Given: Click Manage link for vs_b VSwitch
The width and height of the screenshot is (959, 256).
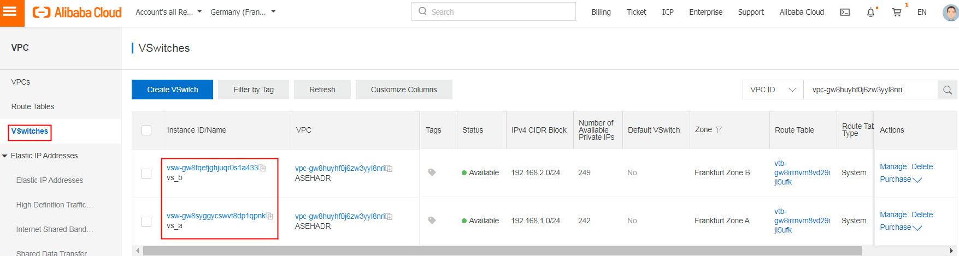Looking at the screenshot, I should pos(893,166).
